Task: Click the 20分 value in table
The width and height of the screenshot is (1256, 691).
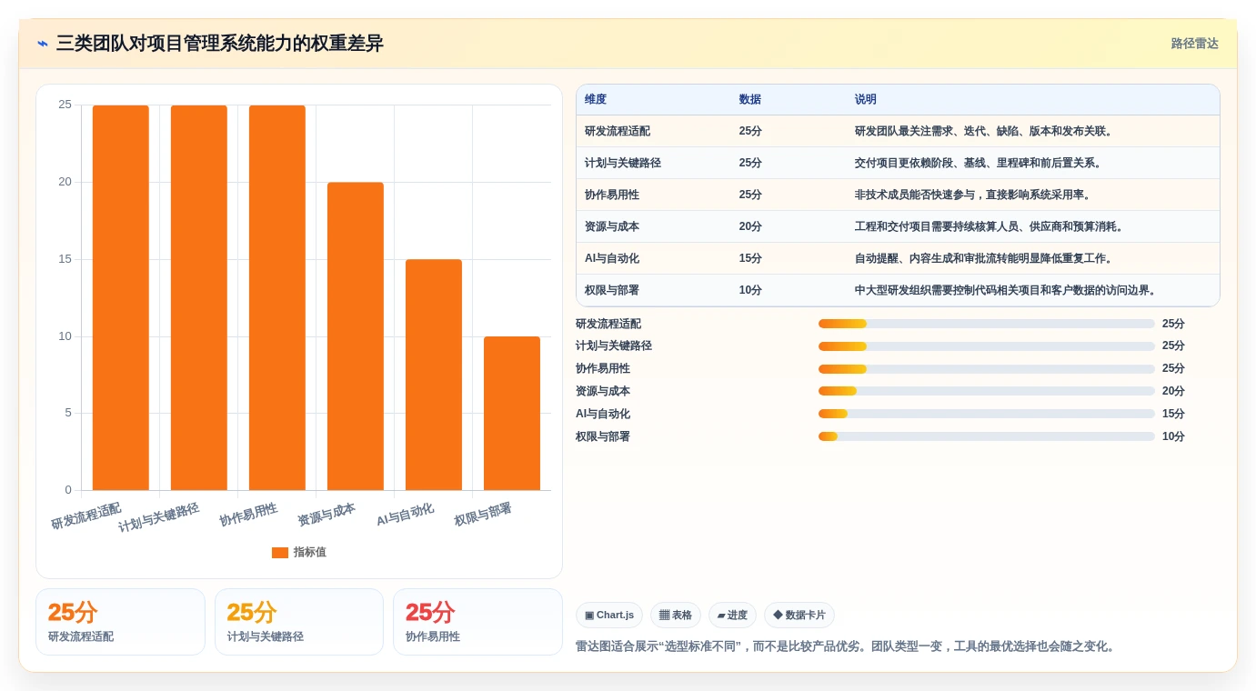Action: pos(750,226)
